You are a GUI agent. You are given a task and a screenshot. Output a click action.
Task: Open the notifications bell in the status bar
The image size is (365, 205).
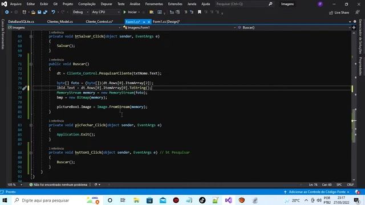click(357, 192)
